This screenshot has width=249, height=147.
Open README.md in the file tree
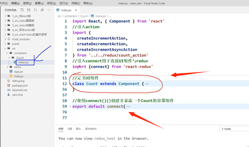point(19,90)
